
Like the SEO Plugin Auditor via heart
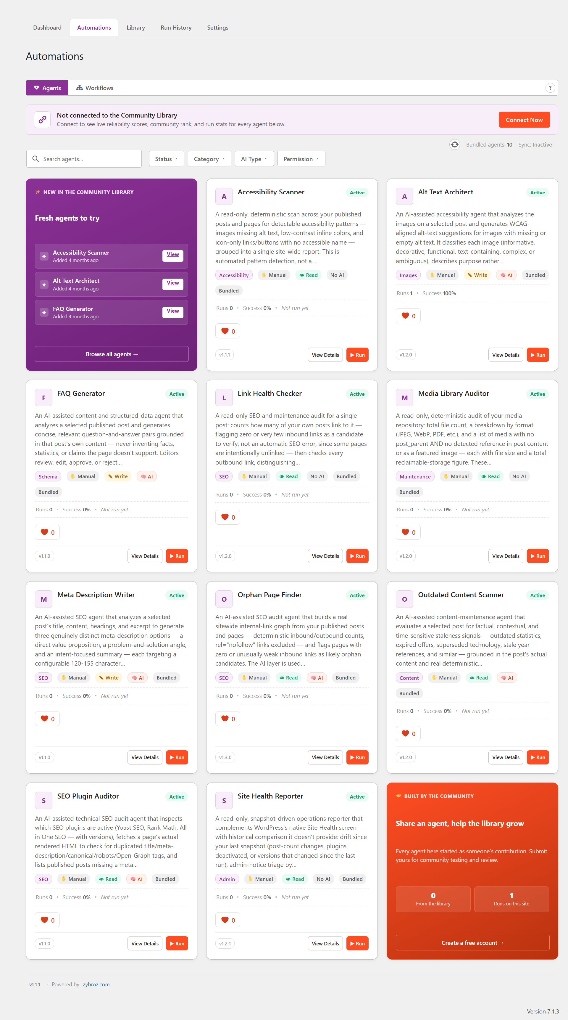(47, 920)
